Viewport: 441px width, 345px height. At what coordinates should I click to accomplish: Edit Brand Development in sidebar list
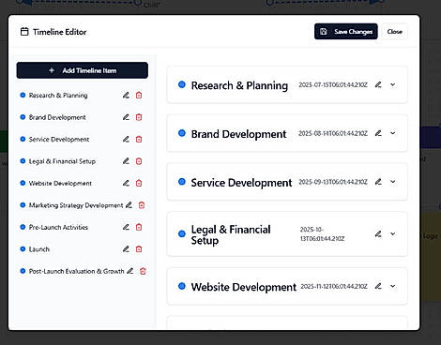(x=126, y=117)
